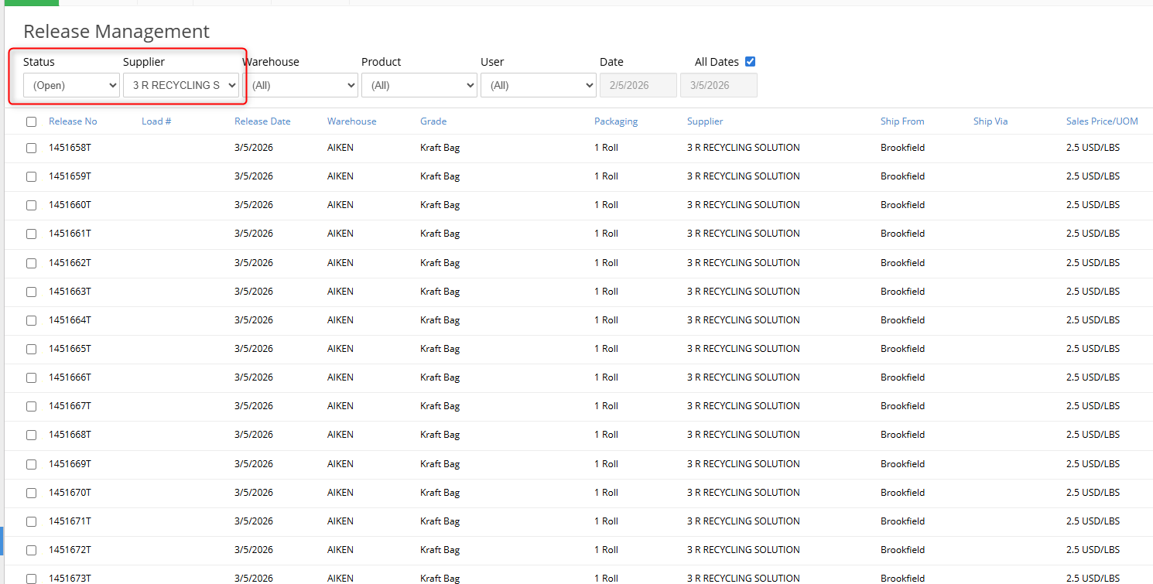Select the checkbox for release 1451669T
The width and height of the screenshot is (1153, 584).
coord(31,464)
